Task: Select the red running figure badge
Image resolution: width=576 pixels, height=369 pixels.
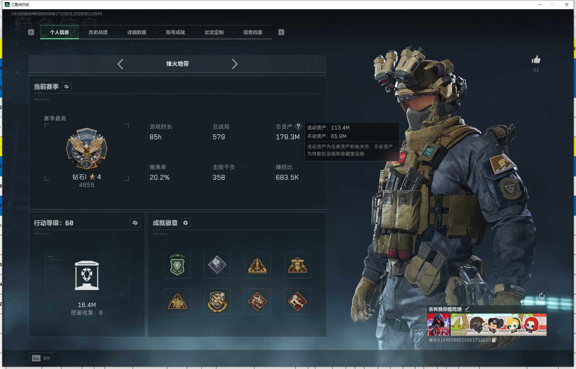Action: 297,301
